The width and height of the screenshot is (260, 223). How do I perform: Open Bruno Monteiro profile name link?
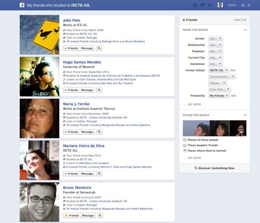click(77, 187)
